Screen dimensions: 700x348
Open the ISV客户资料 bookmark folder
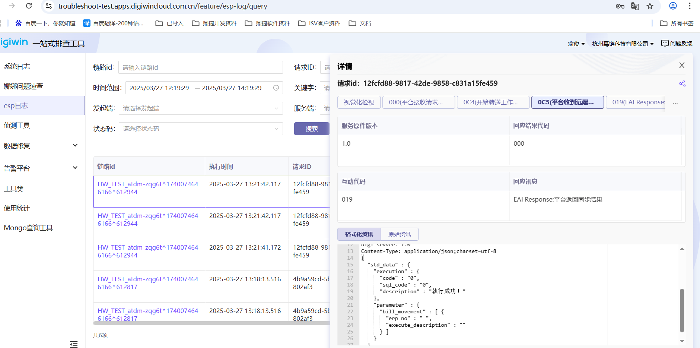319,23
